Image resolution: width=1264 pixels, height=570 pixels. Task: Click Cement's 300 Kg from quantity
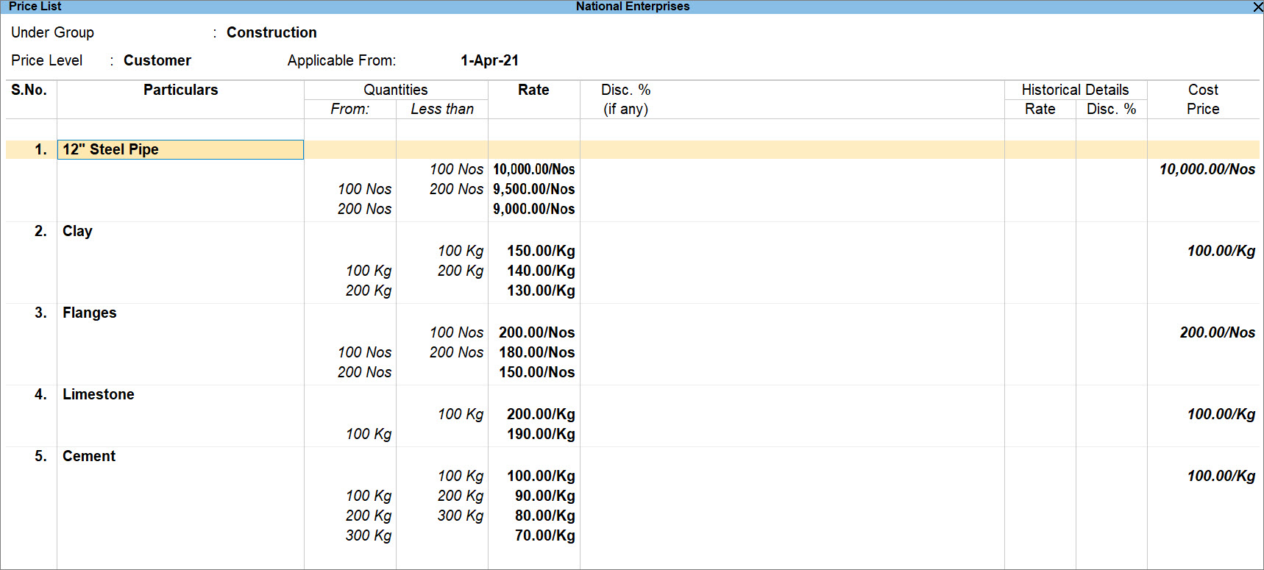pos(369,535)
